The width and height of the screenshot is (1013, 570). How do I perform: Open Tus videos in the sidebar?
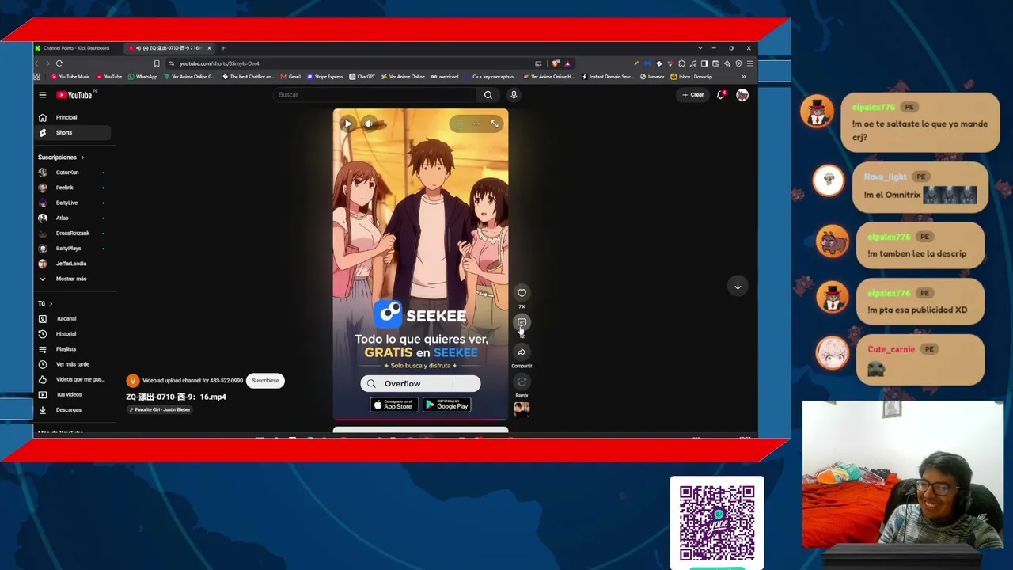(72, 394)
